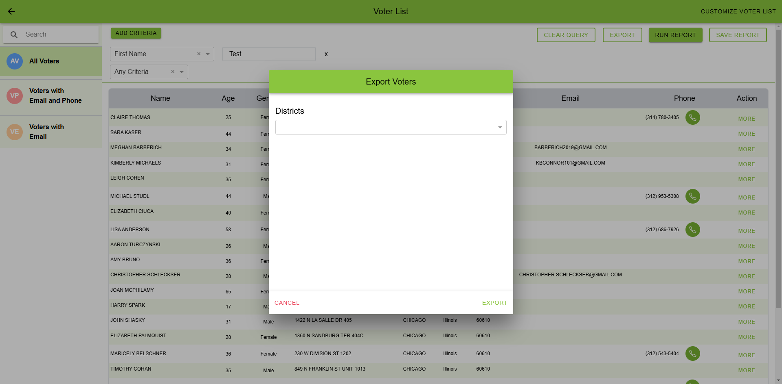The image size is (782, 384).
Task: Click the search magnifier icon
Action: pyautogui.click(x=14, y=35)
